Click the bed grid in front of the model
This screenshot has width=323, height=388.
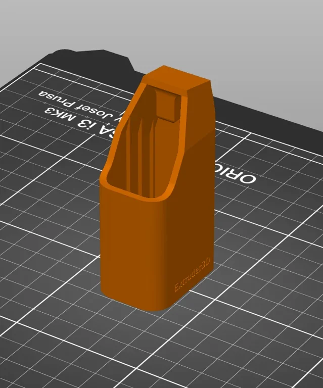(x=152, y=349)
